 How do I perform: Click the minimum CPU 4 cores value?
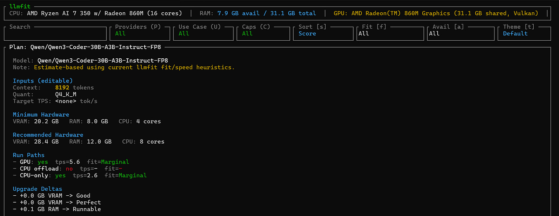click(149, 122)
